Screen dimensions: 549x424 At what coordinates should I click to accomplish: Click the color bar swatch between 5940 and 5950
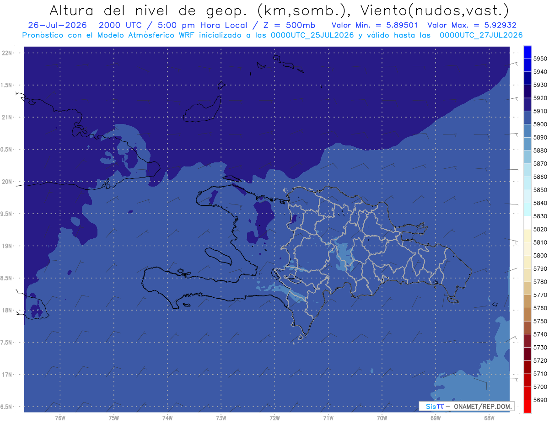pos(527,65)
